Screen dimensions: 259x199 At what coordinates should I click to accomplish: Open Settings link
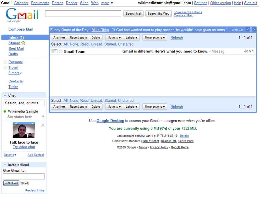201,3
